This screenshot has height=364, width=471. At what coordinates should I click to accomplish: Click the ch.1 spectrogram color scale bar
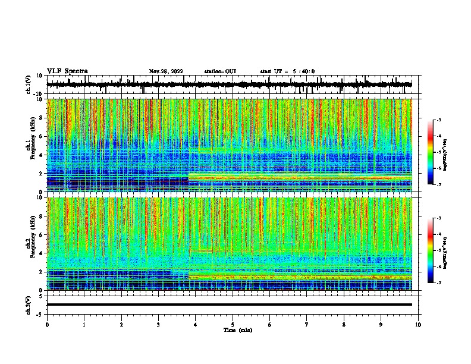[x=430, y=152]
